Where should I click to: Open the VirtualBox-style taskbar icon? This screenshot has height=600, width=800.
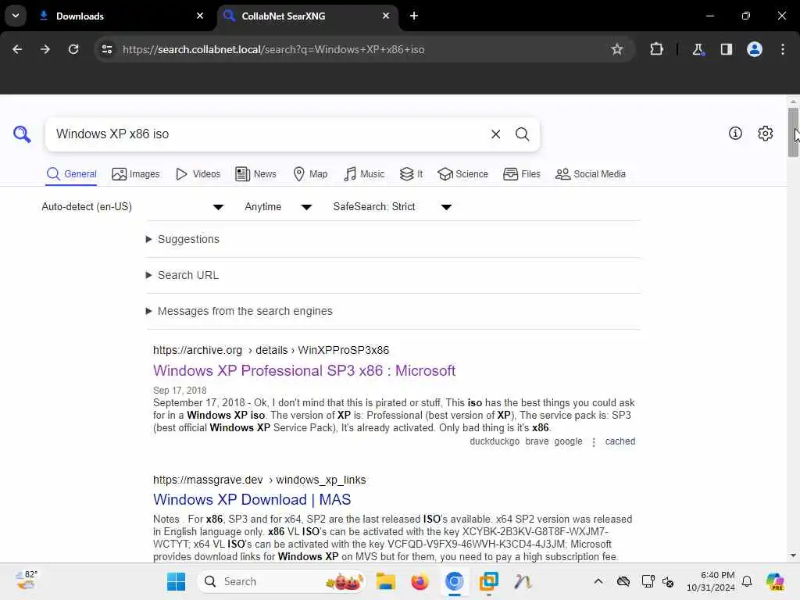[488, 581]
